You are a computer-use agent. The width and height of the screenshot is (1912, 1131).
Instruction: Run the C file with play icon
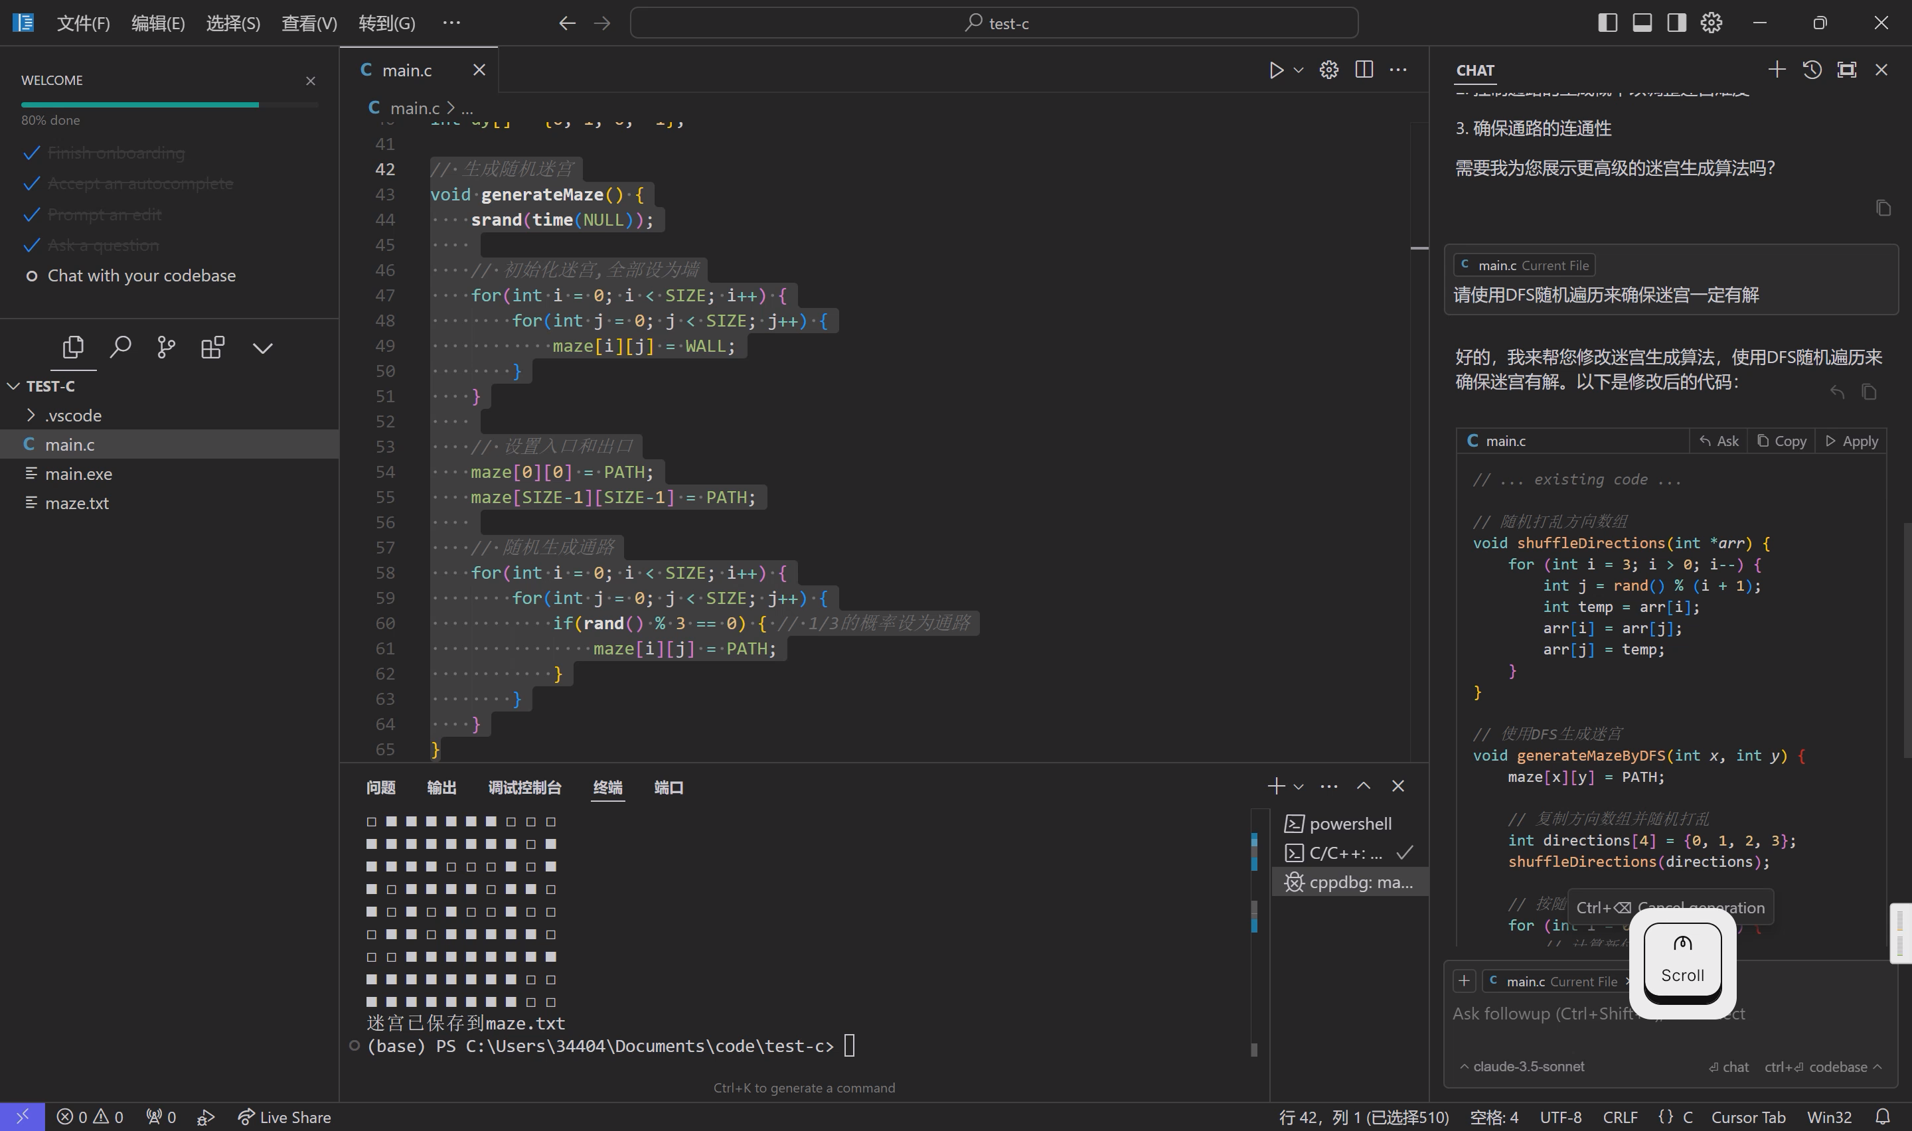point(1276,70)
